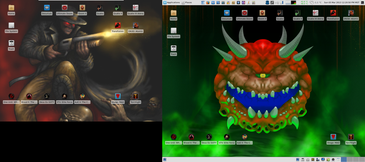Launch Firefox from the top panel

208,3
